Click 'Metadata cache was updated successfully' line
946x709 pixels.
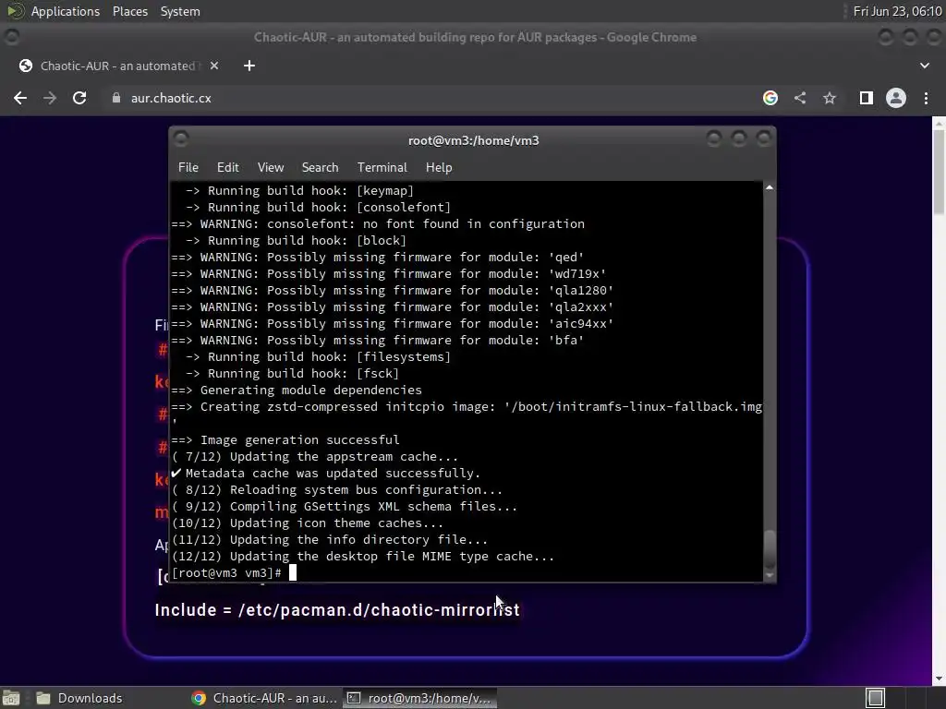pyautogui.click(x=326, y=474)
